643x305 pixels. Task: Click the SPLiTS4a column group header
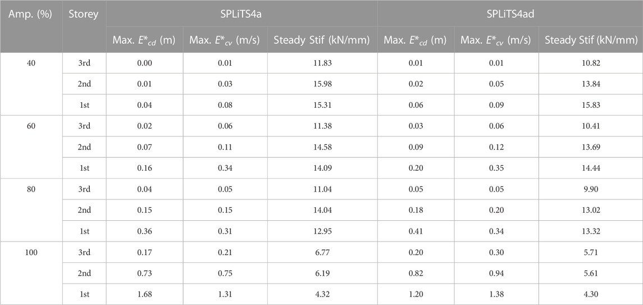coord(241,14)
